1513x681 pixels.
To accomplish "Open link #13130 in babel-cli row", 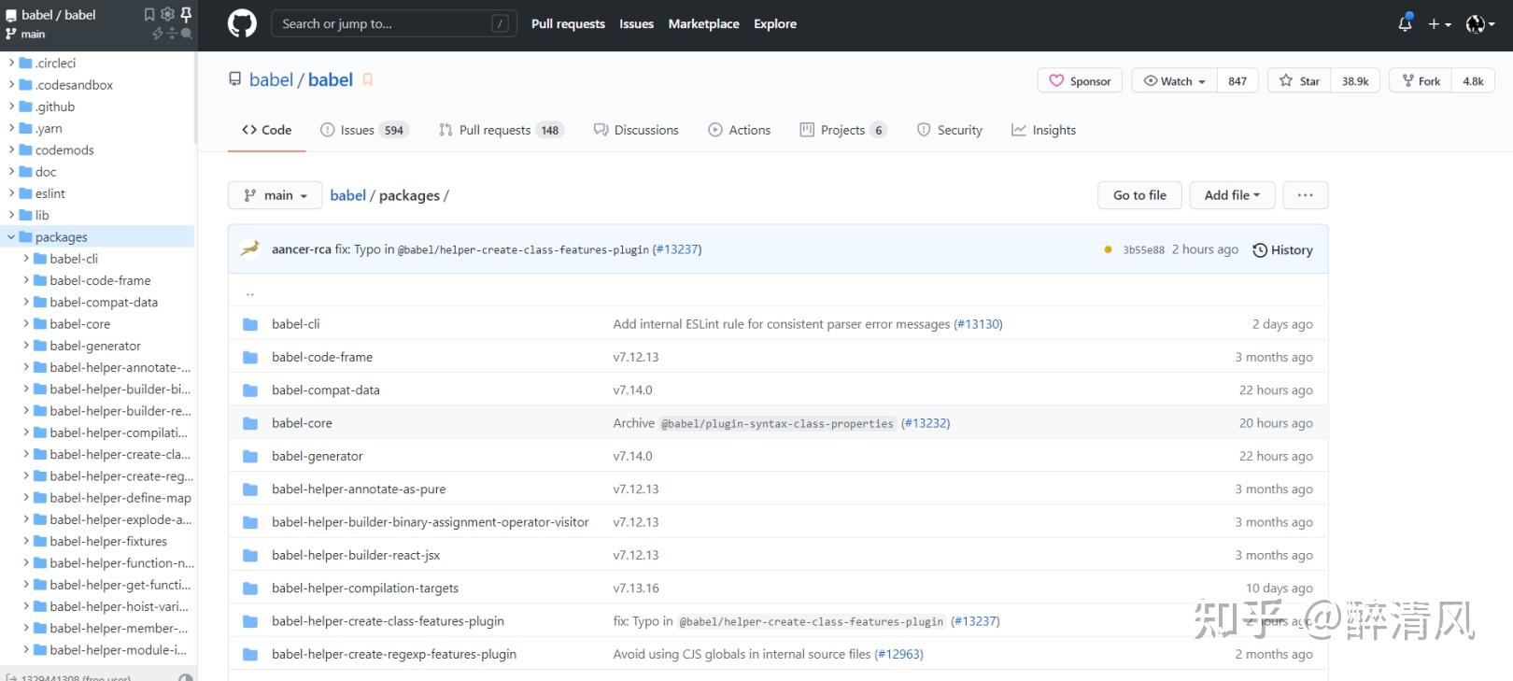I will (x=978, y=324).
